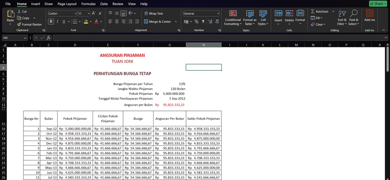
Task: Expand the Merge & Center options arrow
Action: (176, 22)
